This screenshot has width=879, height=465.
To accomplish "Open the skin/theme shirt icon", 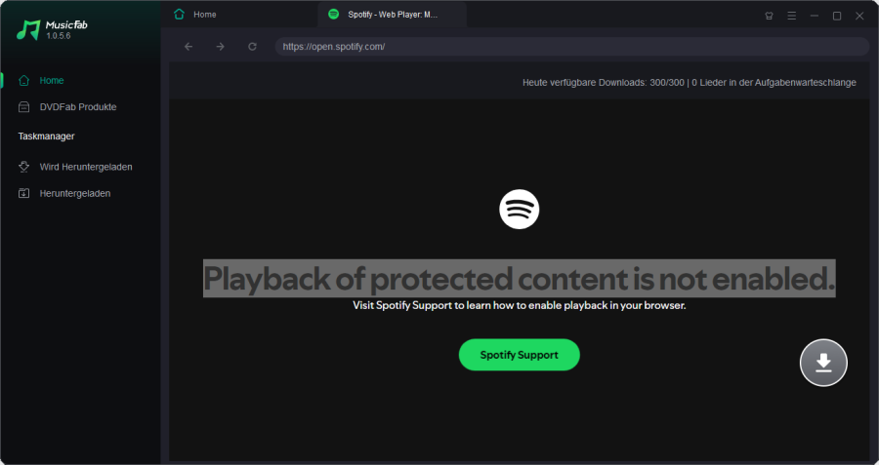I will point(770,16).
